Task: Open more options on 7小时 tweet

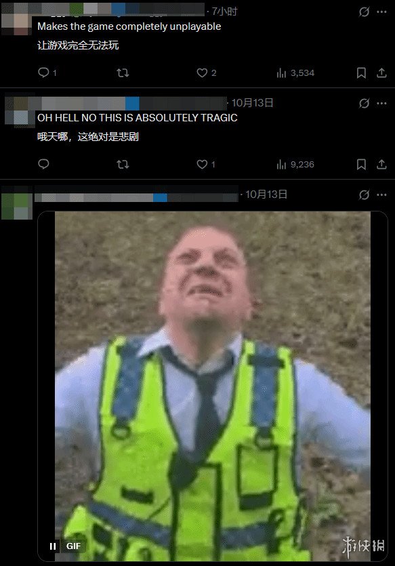Action: point(381,12)
